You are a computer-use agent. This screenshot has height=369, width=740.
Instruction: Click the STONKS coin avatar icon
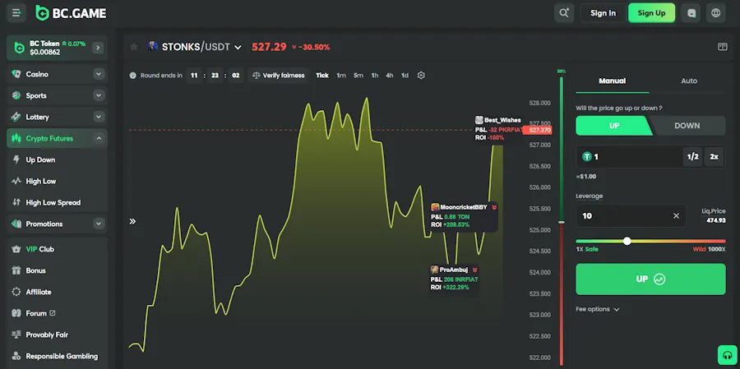click(152, 46)
